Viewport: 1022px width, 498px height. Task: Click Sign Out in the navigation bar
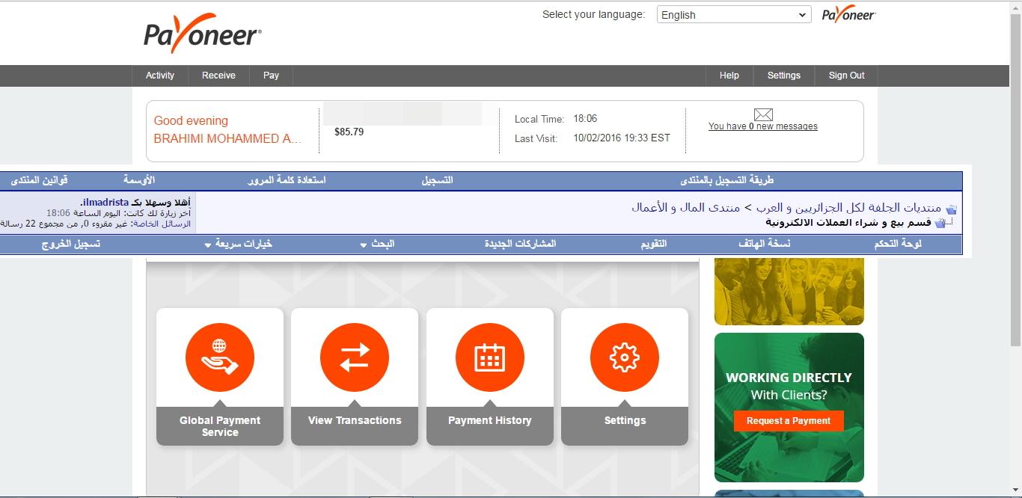click(x=847, y=76)
